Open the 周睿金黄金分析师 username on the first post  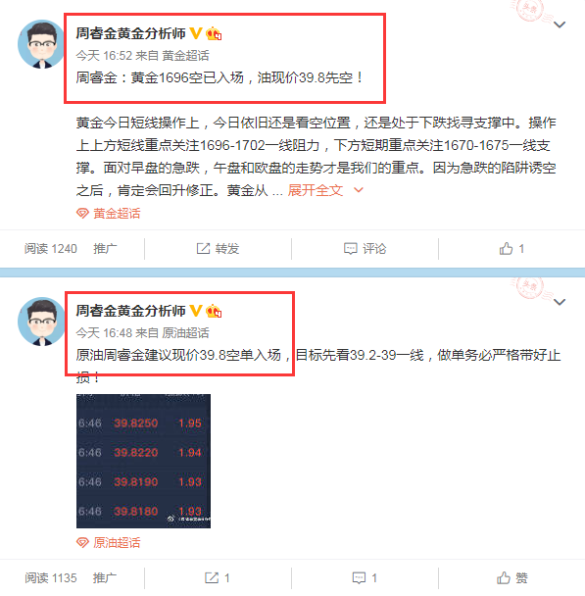coord(130,33)
